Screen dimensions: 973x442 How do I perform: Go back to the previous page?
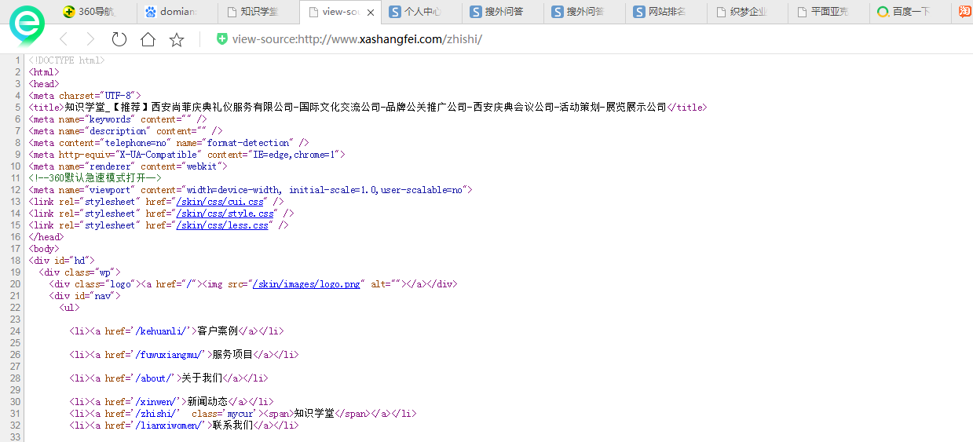pyautogui.click(x=64, y=39)
